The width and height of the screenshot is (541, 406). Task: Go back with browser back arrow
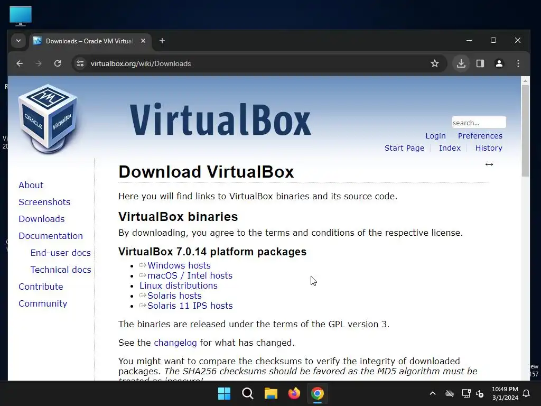[x=20, y=63]
